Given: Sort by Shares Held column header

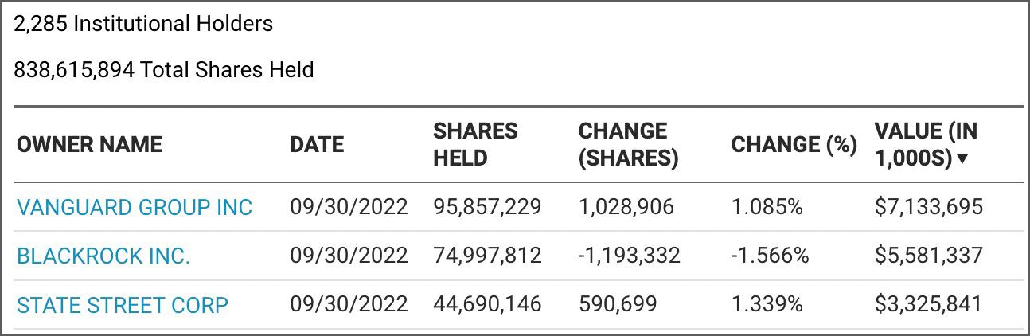Looking at the screenshot, I should 475,144.
